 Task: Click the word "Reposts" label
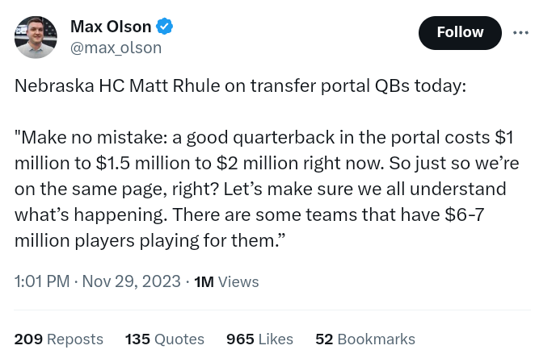pyautogui.click(x=75, y=339)
